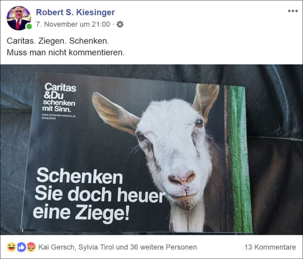Image resolution: width=303 pixels, height=259 pixels.
Task: Open Kai Gersch's profile from reactions
Action: (x=56, y=247)
